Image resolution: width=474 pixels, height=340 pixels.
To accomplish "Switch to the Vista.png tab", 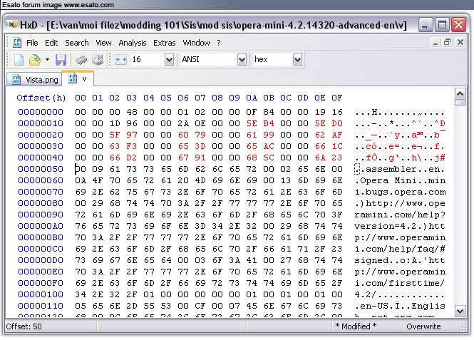I will [x=34, y=80].
